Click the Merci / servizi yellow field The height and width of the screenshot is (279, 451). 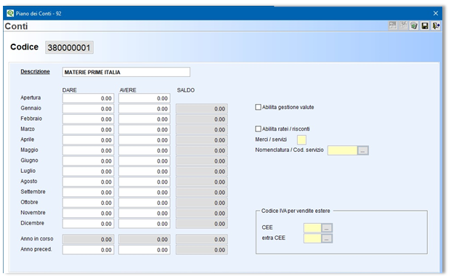click(301, 139)
